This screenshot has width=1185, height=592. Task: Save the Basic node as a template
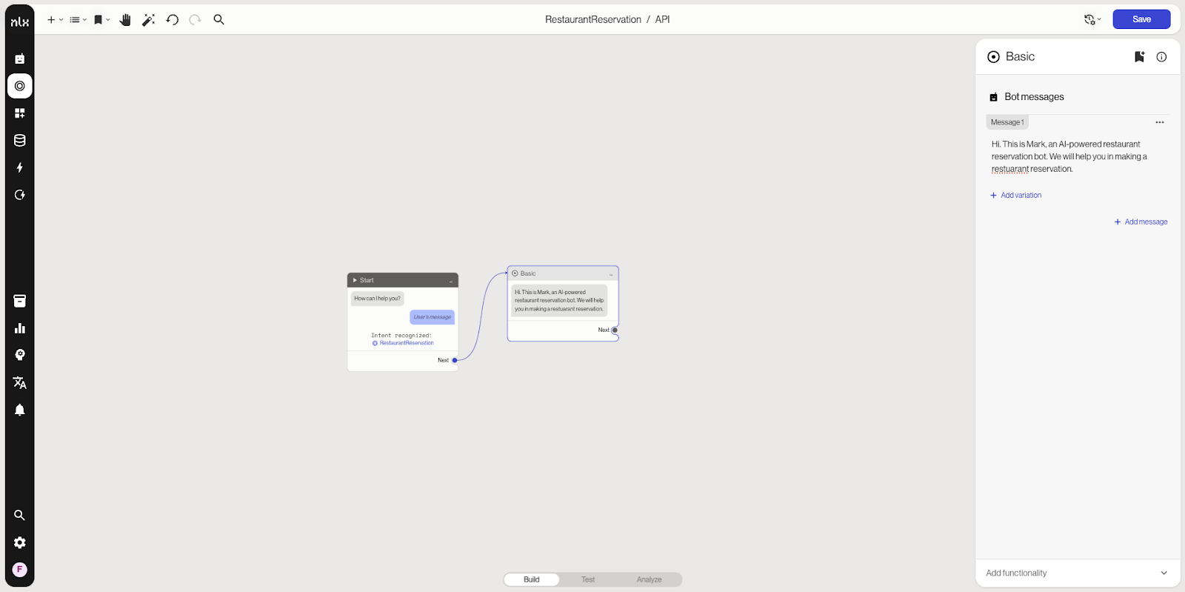point(1139,57)
